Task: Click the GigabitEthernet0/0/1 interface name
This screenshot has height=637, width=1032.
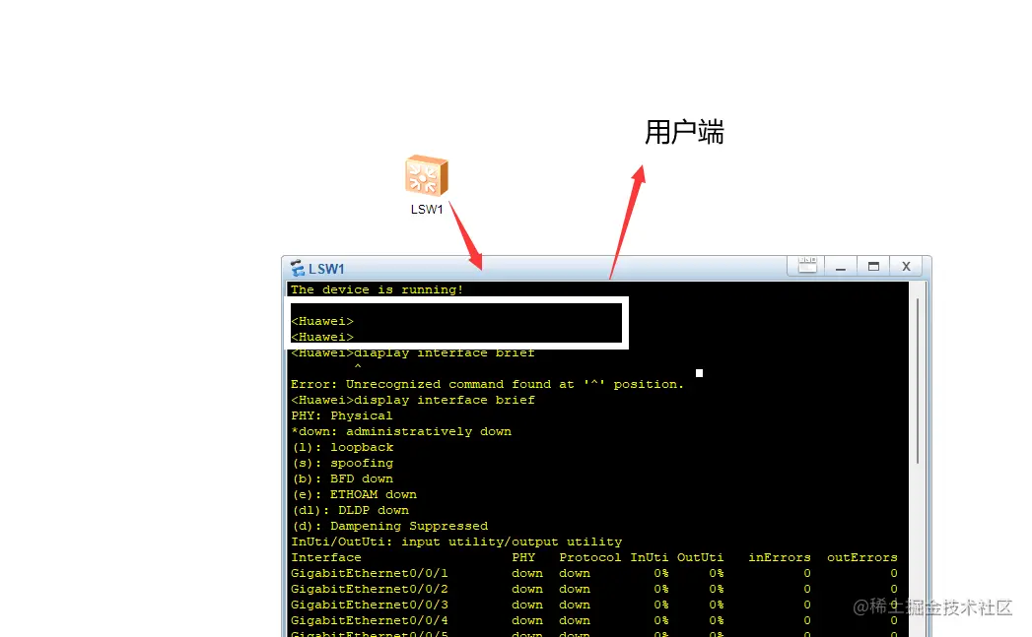Action: [370, 573]
